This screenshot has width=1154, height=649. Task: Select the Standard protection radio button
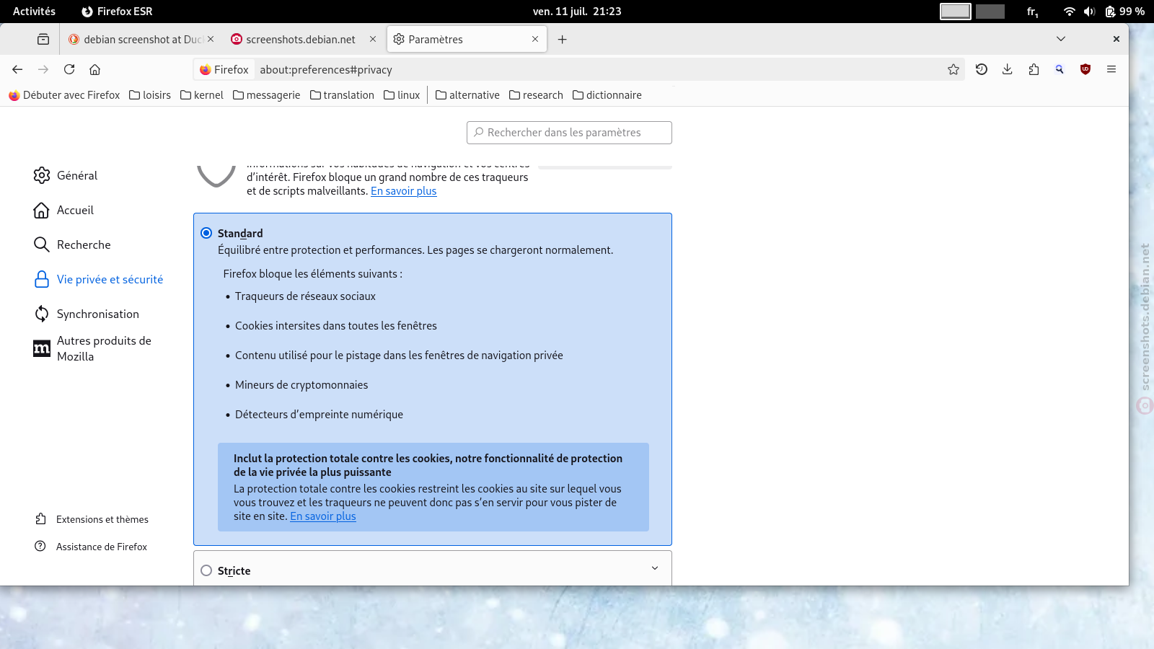(x=206, y=233)
